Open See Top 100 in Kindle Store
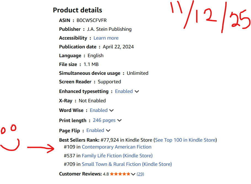 point(185,140)
